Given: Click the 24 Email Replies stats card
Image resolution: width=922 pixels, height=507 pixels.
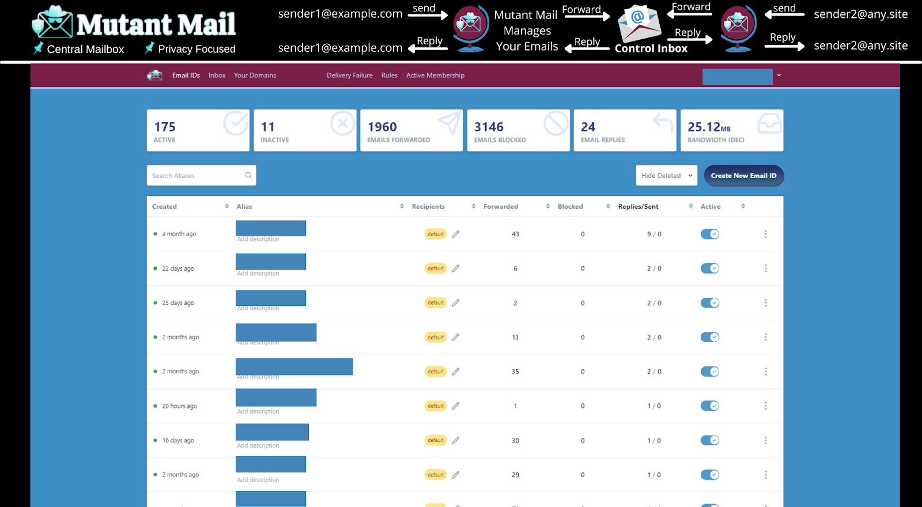Looking at the screenshot, I should (625, 131).
